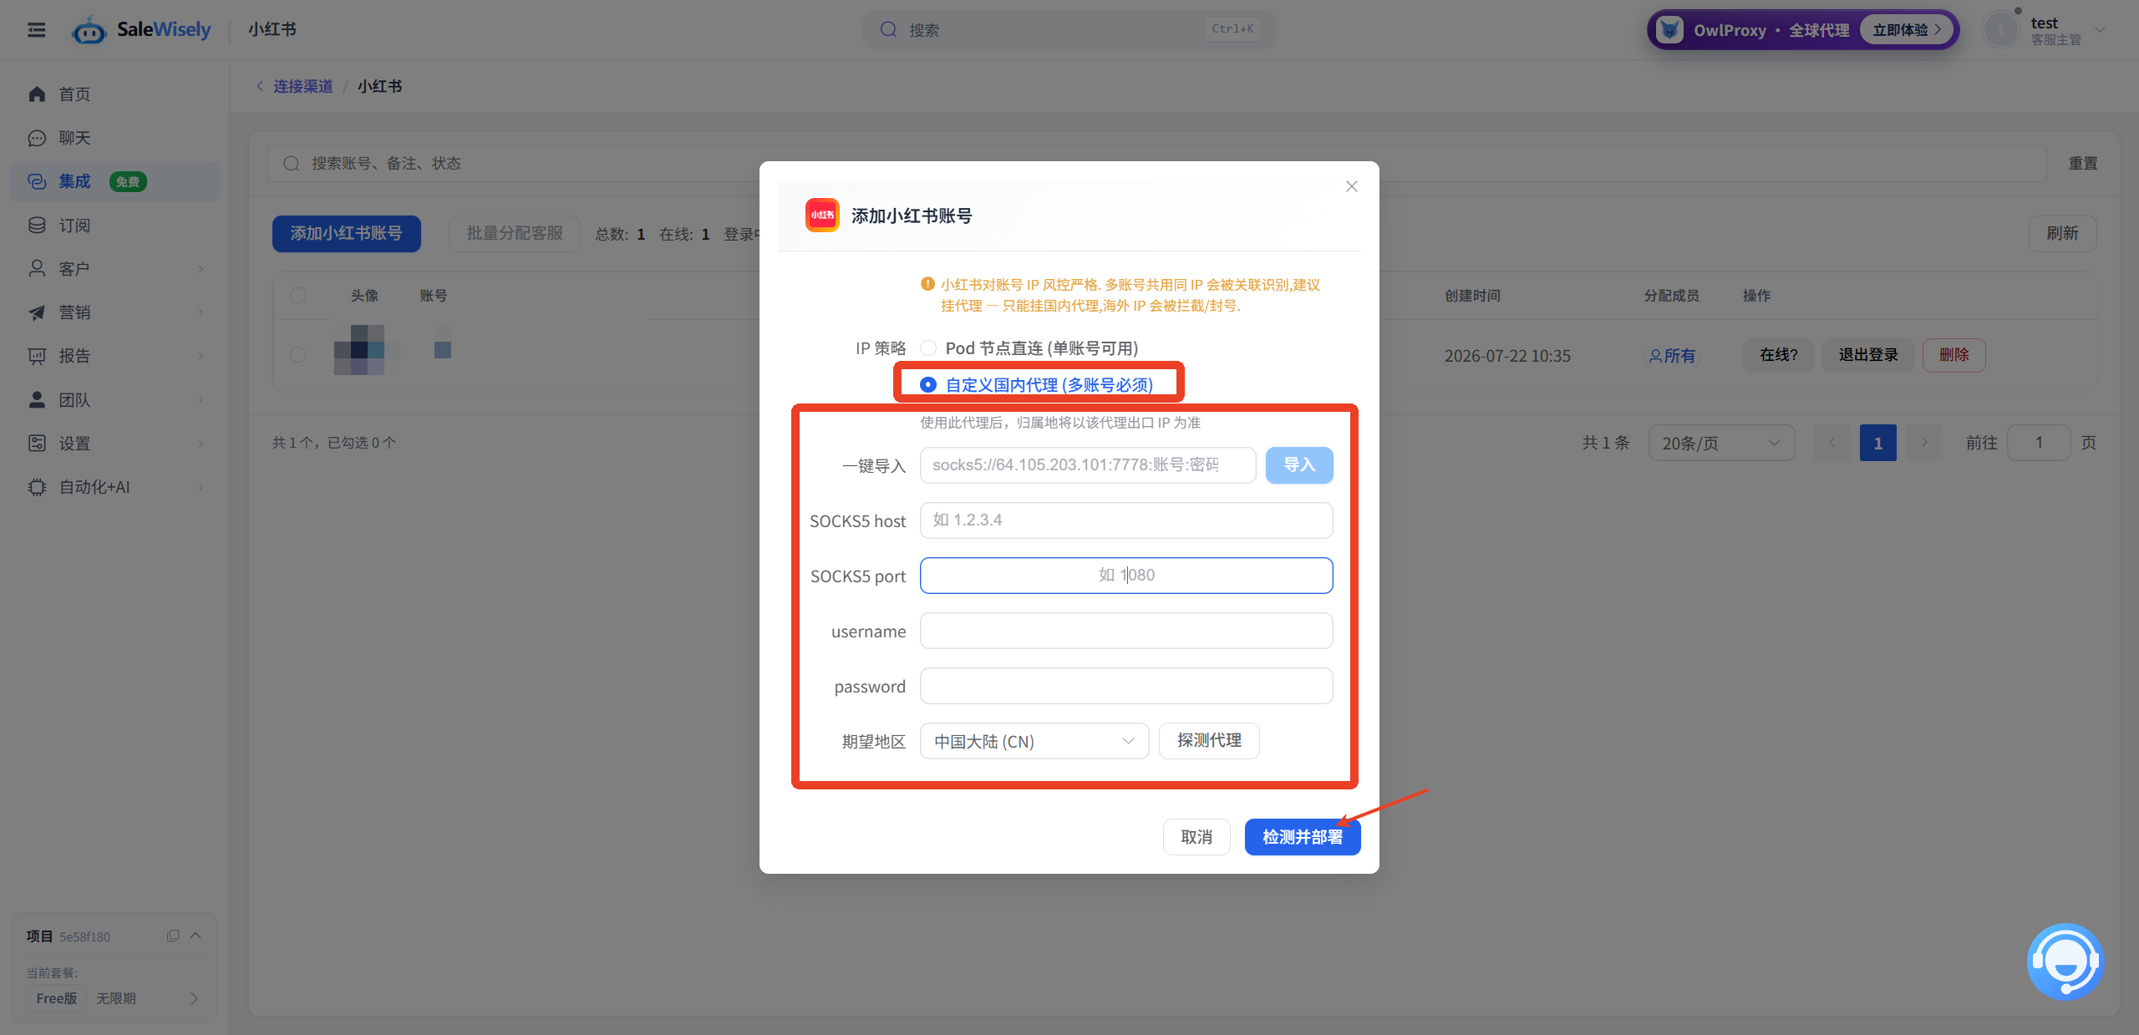Viewport: 2139px width, 1035px height.
Task: Expand the 营销 submenu chevron
Action: pyautogui.click(x=201, y=312)
